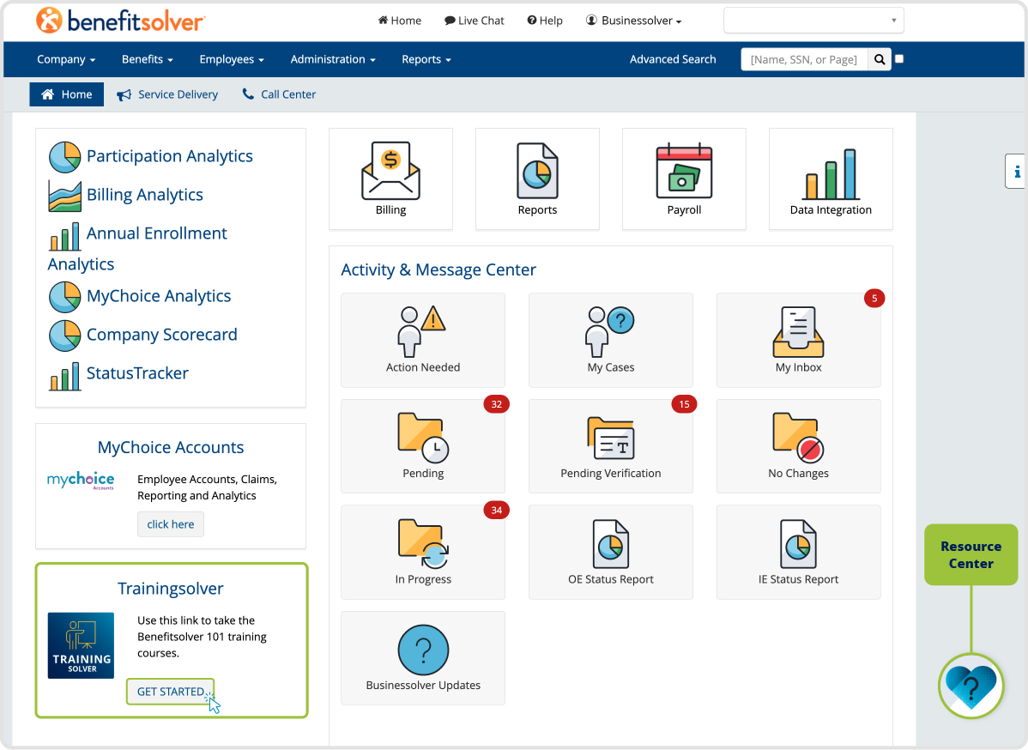Click the GET STARTED training button
1028x750 pixels.
click(x=171, y=692)
